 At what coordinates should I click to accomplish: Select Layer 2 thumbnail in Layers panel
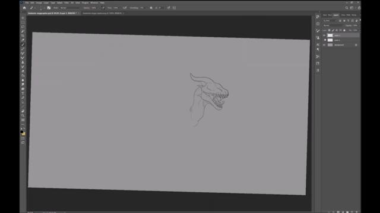[330, 40]
